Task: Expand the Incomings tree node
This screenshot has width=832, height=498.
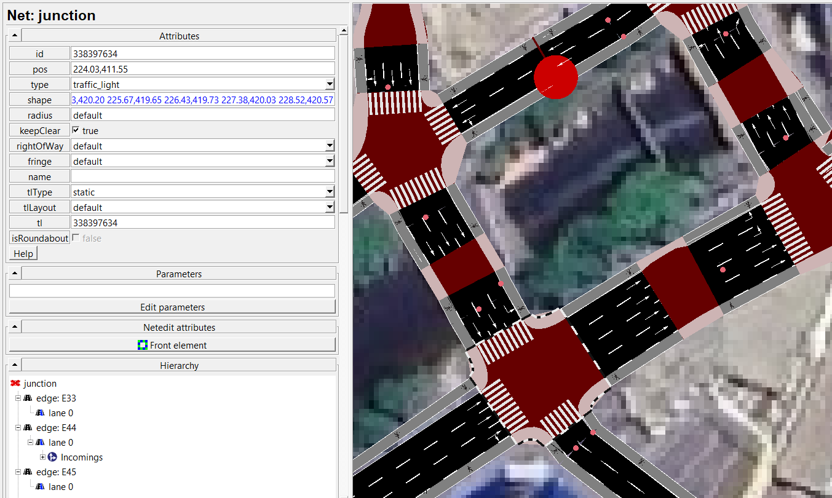Action: pyautogui.click(x=43, y=457)
